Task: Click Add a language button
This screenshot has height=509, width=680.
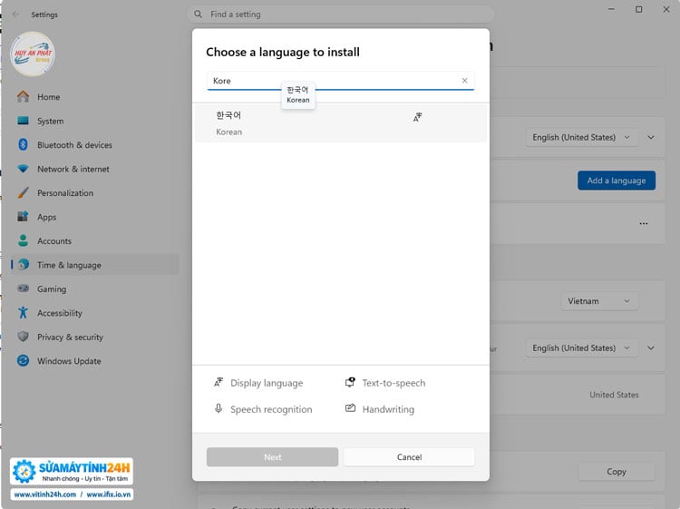Action: pyautogui.click(x=617, y=181)
